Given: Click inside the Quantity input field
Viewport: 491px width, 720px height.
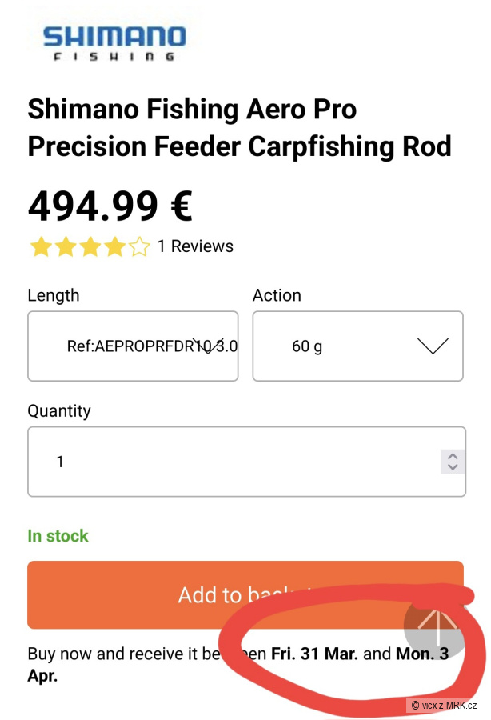Looking at the screenshot, I should (232, 462).
